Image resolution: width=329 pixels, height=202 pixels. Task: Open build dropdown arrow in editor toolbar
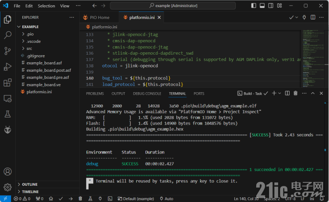(297, 18)
